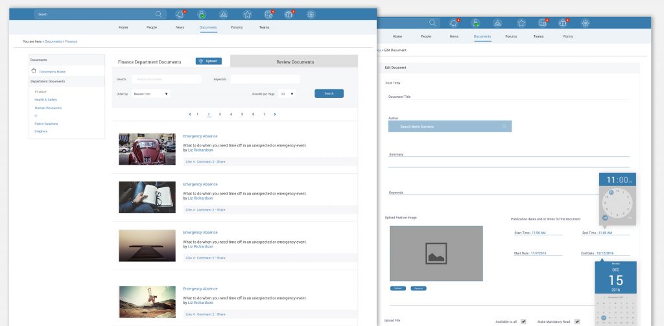Click the blue Upload button beside Finance Department Documents
The image size is (664, 326).
pos(209,61)
